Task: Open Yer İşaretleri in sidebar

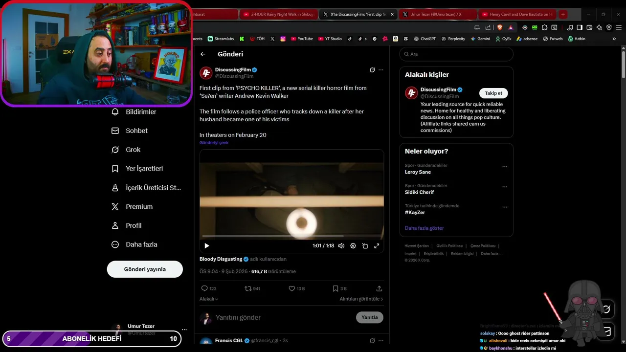Action: (x=137, y=169)
